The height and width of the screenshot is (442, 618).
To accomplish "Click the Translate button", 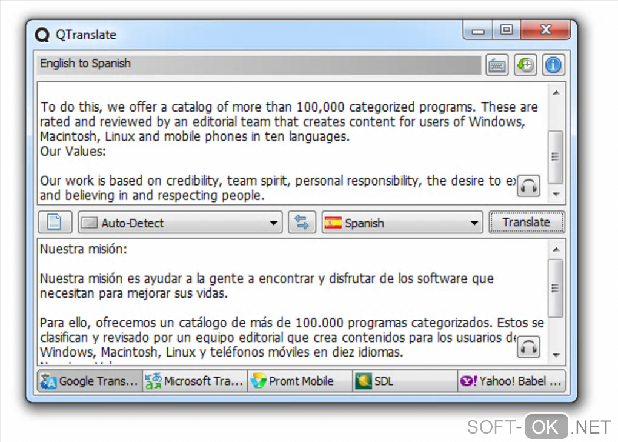I will tap(527, 223).
